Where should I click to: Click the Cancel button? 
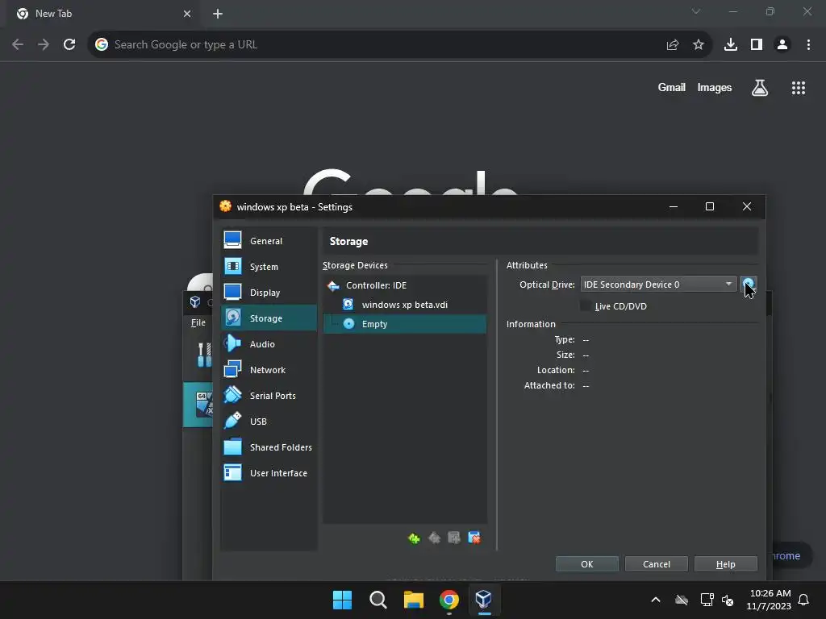click(x=657, y=563)
